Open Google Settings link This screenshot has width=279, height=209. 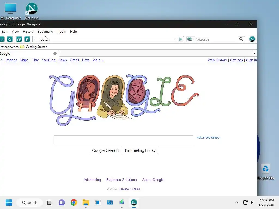pyautogui.click(x=236, y=60)
